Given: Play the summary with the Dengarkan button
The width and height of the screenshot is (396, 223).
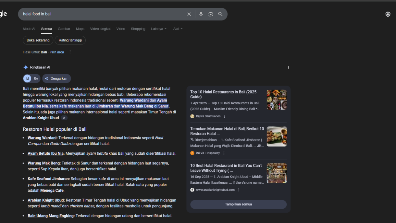Looking at the screenshot, I should (56, 78).
